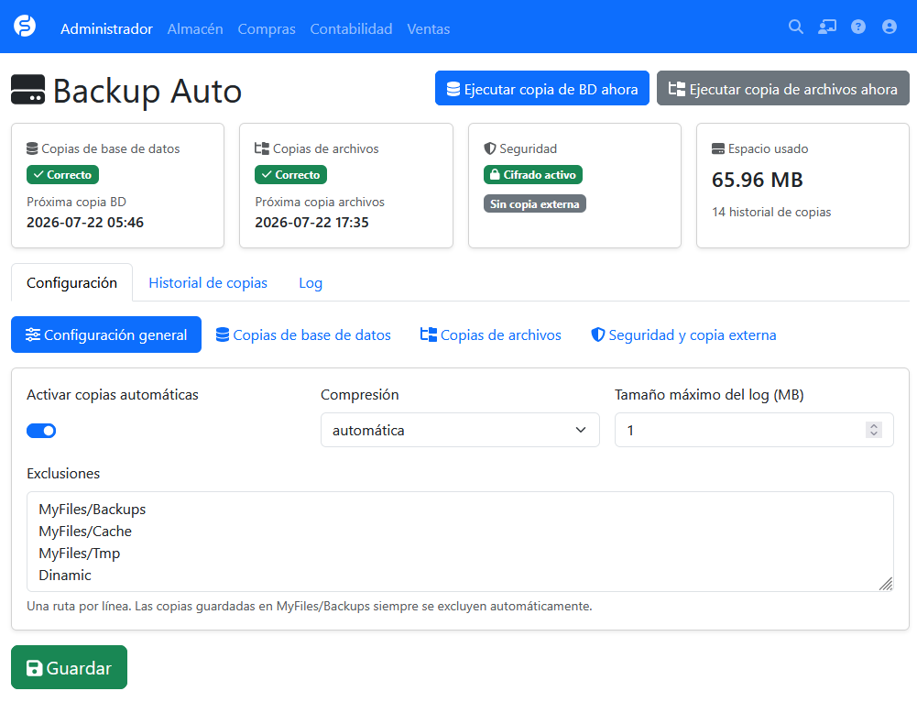
Task: Click the Sin copia externa badge
Action: click(534, 203)
